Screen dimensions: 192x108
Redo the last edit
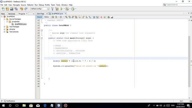click(x=26, y=9)
